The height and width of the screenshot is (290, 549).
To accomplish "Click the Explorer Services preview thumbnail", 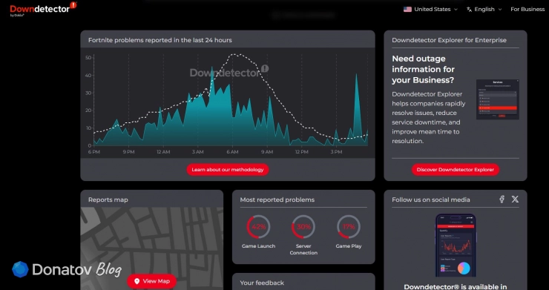I will (x=498, y=99).
